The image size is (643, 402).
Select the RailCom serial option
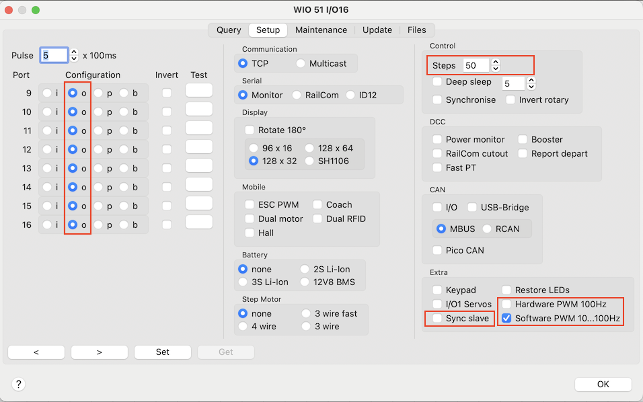297,95
